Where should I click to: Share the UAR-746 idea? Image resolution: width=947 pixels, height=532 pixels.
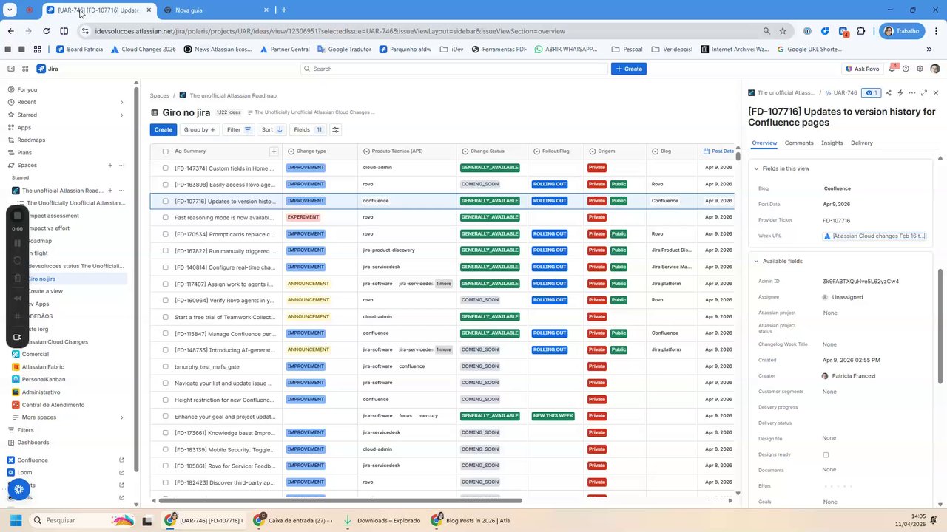pyautogui.click(x=889, y=93)
